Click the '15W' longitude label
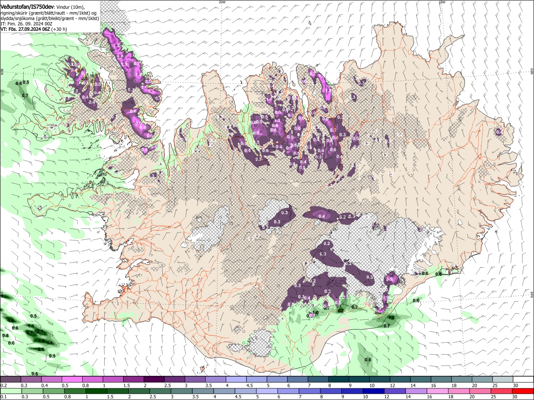The image size is (534, 400). [x=442, y=2]
